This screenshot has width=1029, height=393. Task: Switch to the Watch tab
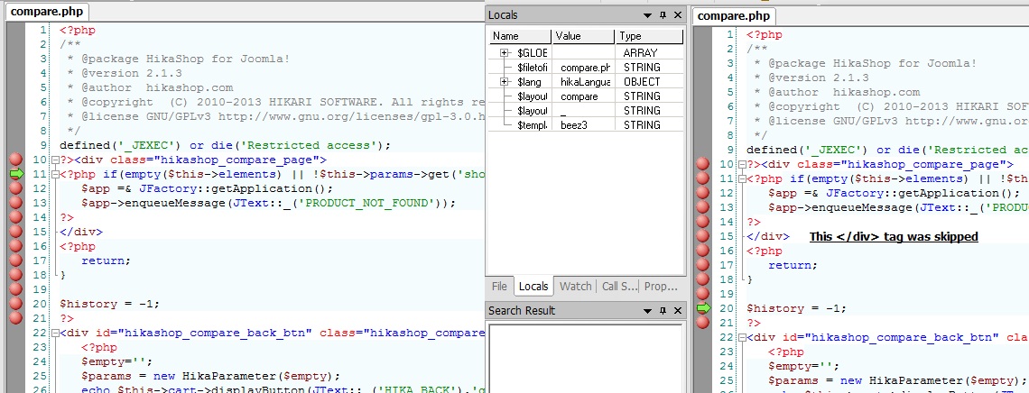575,287
